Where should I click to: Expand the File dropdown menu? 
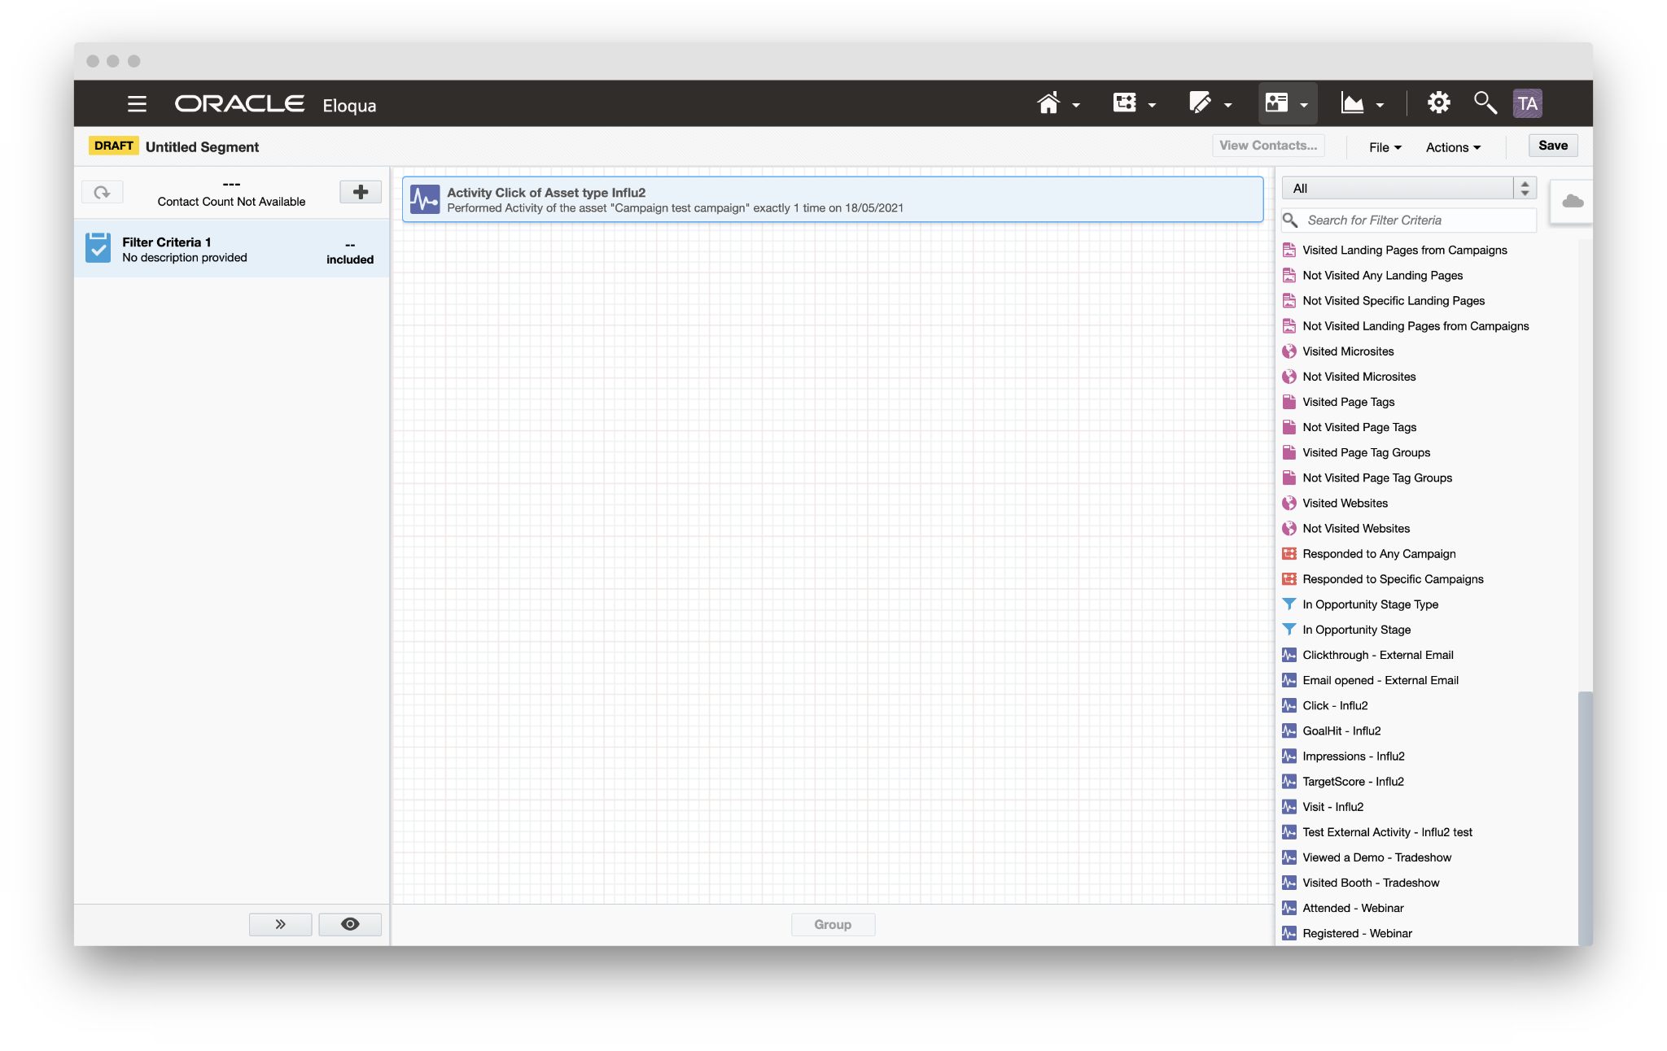click(x=1385, y=147)
